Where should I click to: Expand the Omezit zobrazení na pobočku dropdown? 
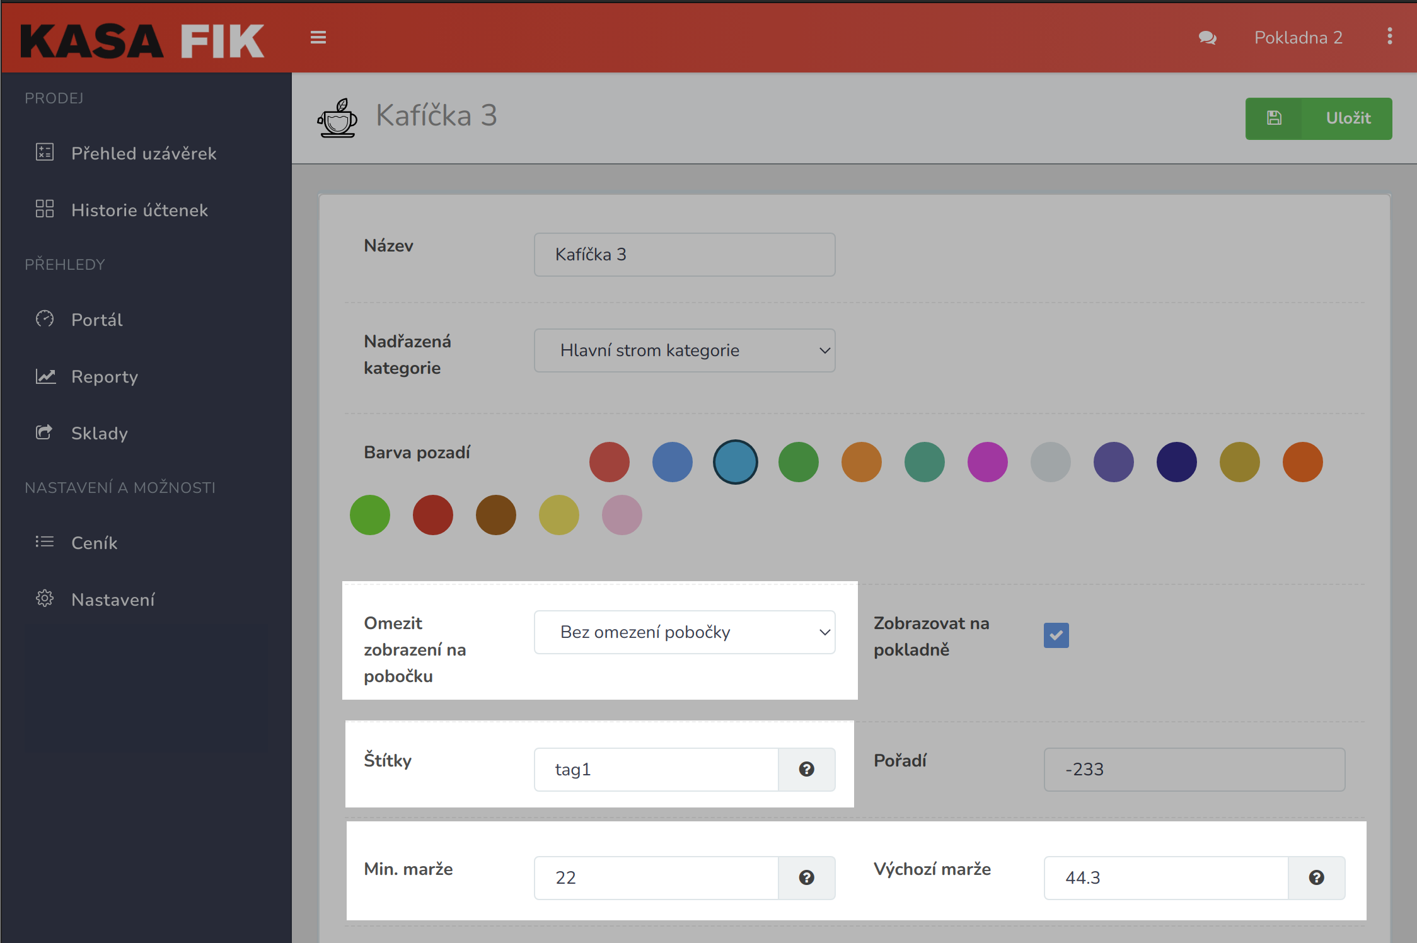[685, 632]
